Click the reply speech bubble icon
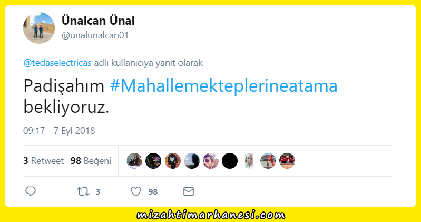Image resolution: width=421 pixels, height=222 pixels. click(x=31, y=191)
